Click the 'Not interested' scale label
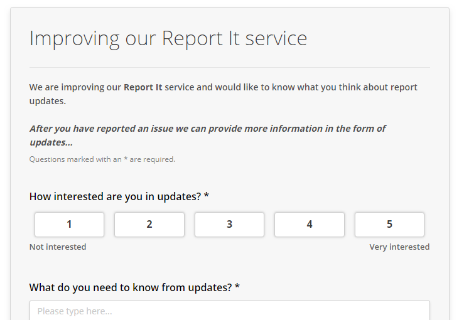 (x=58, y=247)
